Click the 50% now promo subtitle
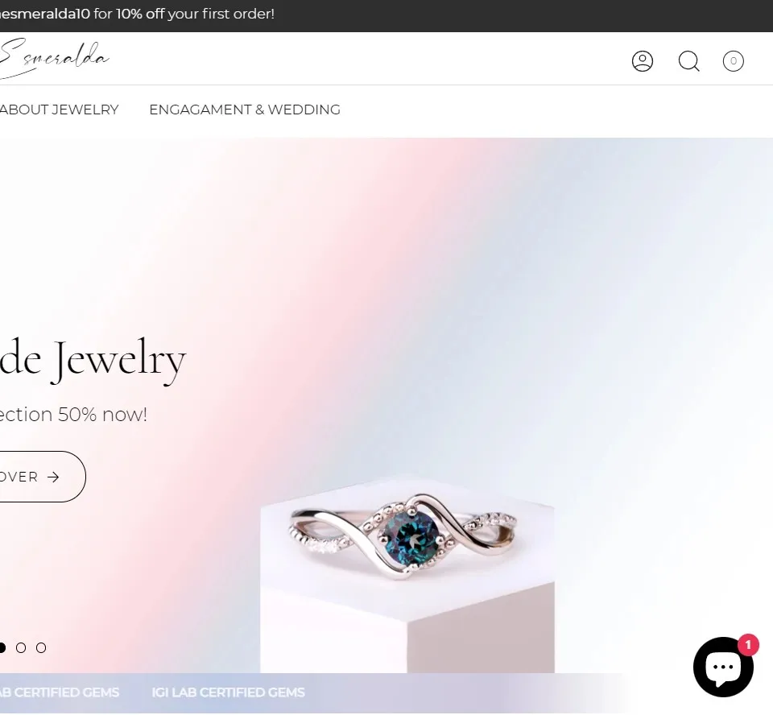Image resolution: width=773 pixels, height=715 pixels. [73, 414]
